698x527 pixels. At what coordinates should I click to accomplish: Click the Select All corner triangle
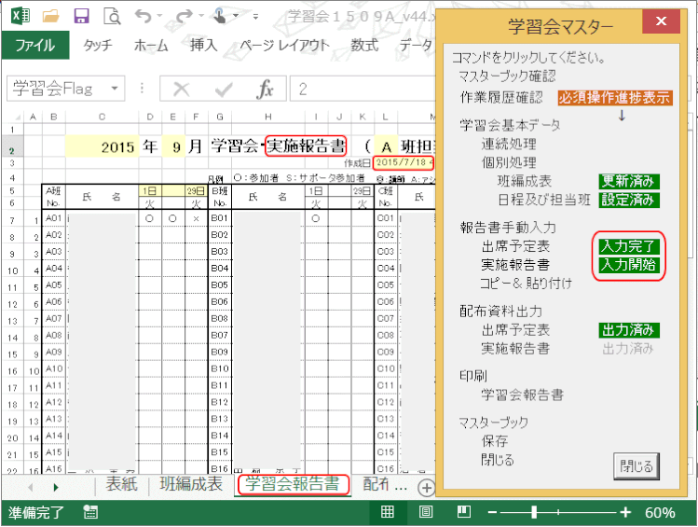[18, 117]
